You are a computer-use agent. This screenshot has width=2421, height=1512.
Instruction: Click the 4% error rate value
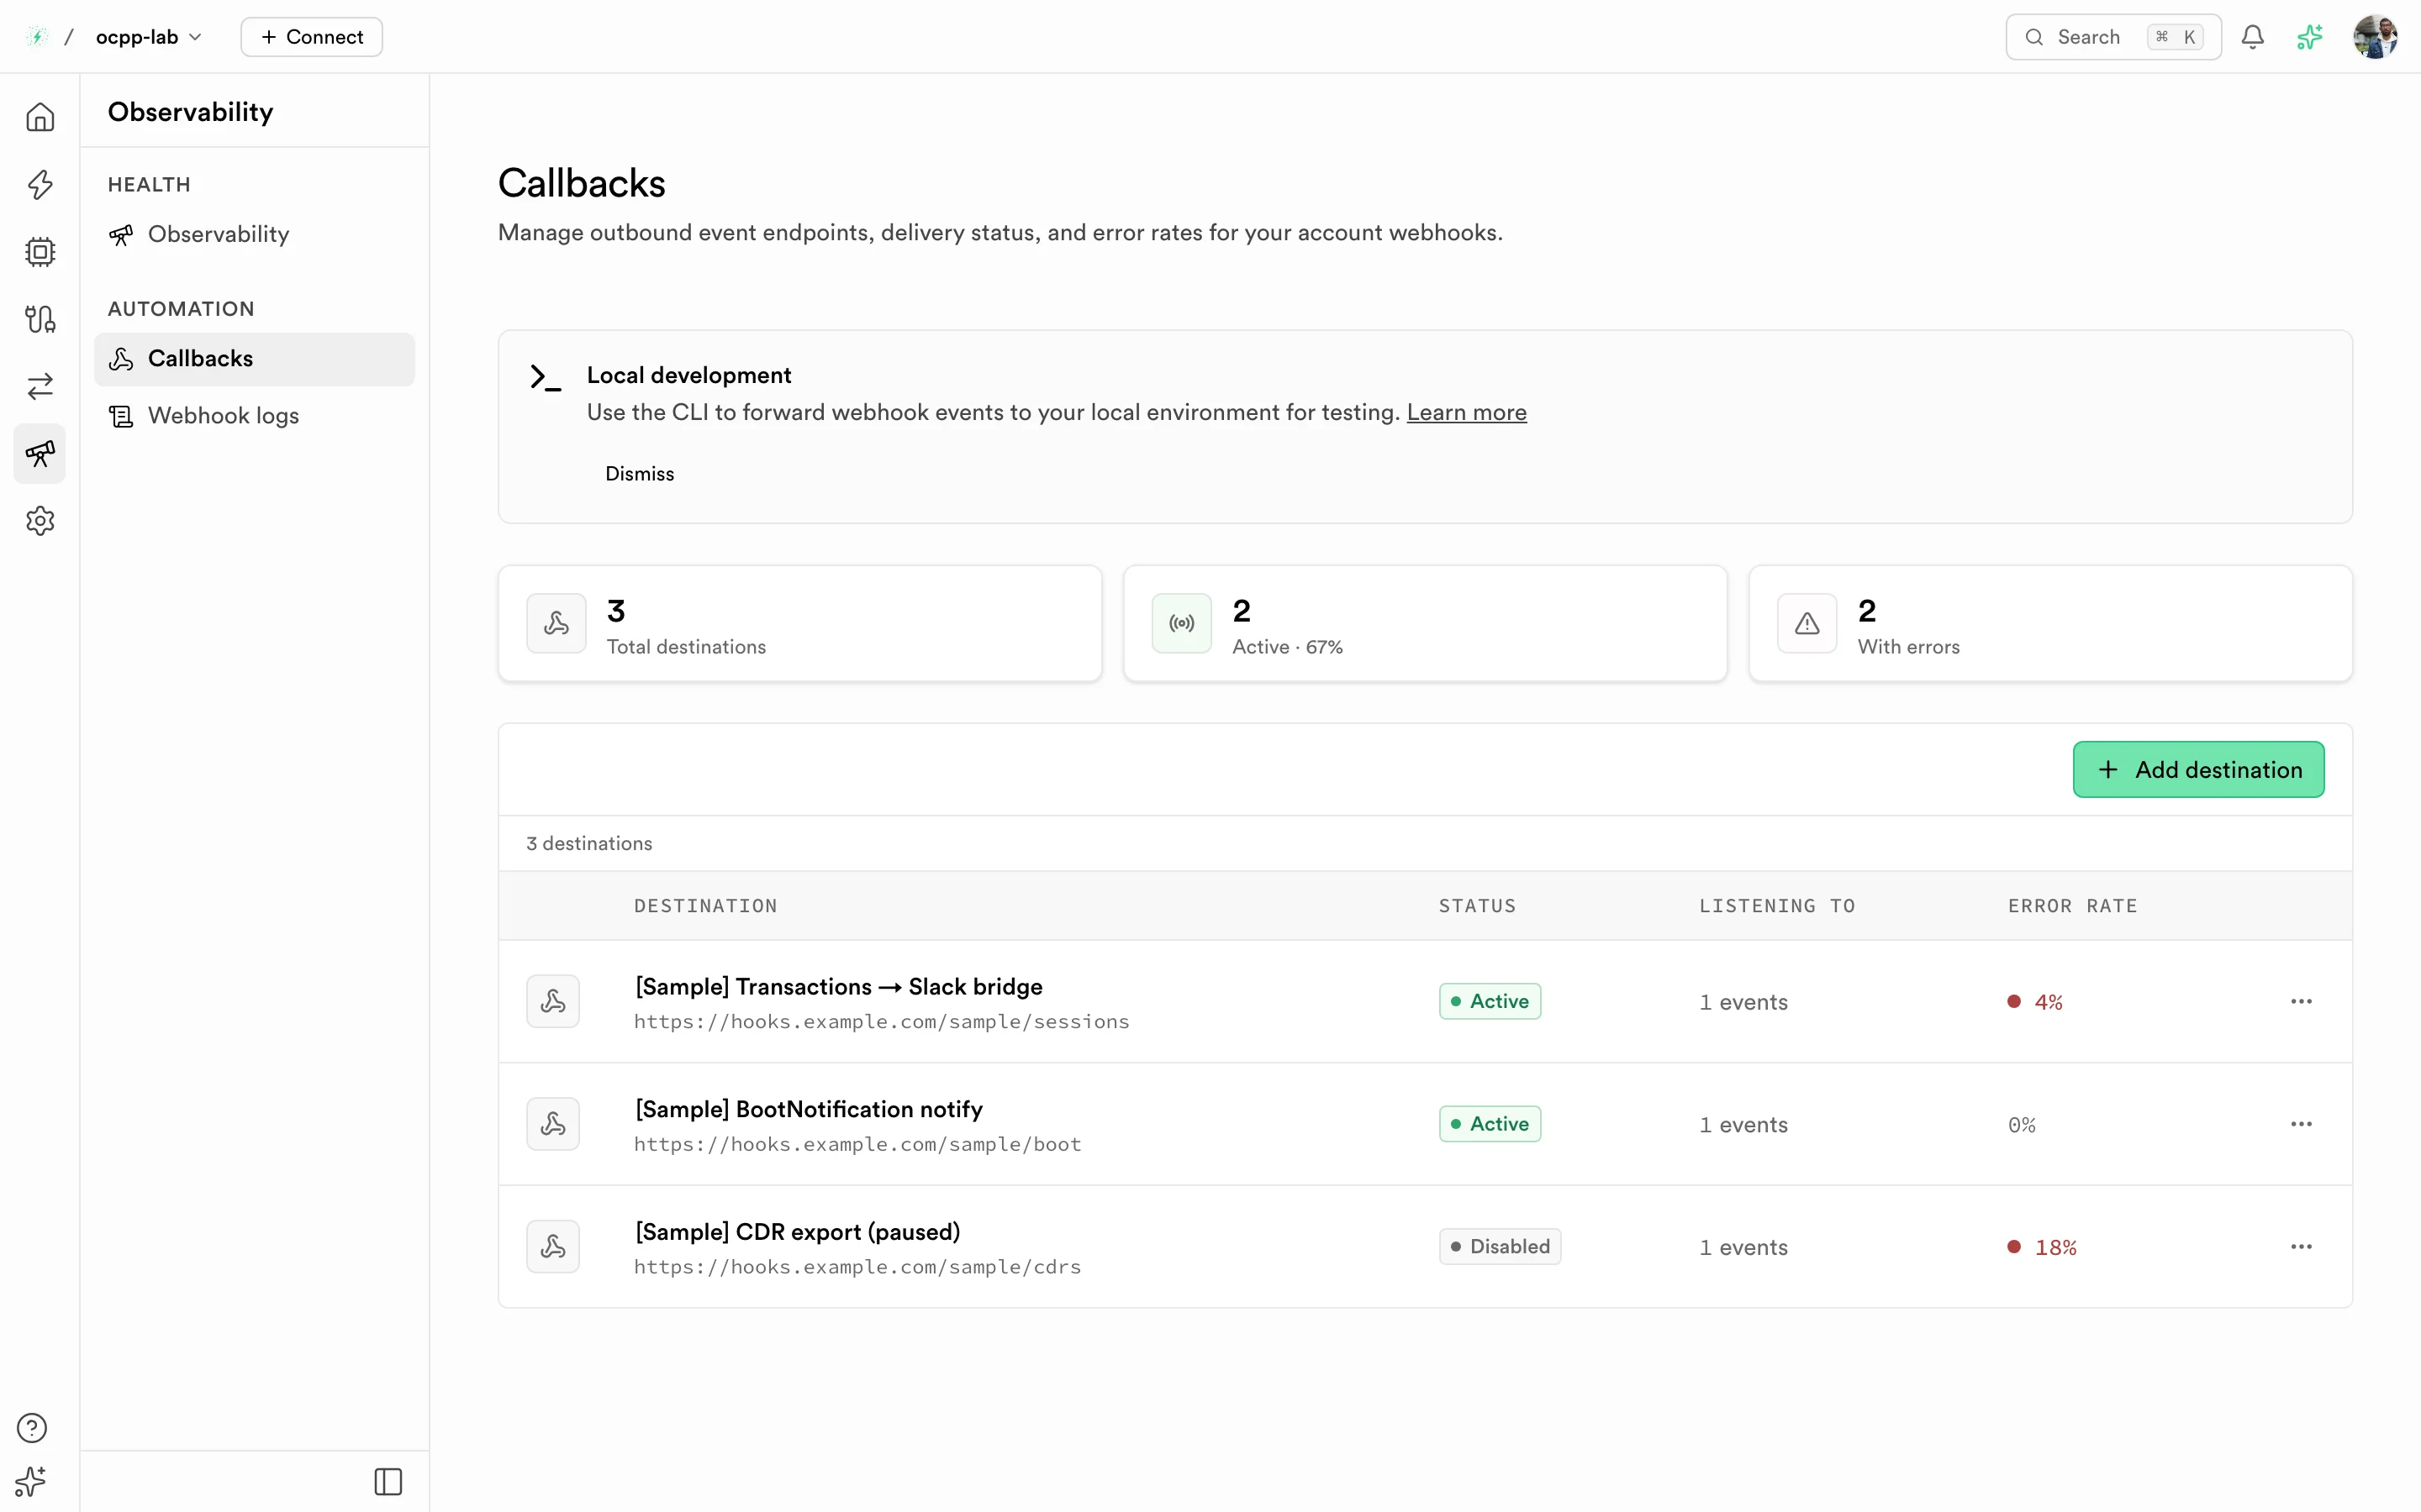click(2048, 1002)
